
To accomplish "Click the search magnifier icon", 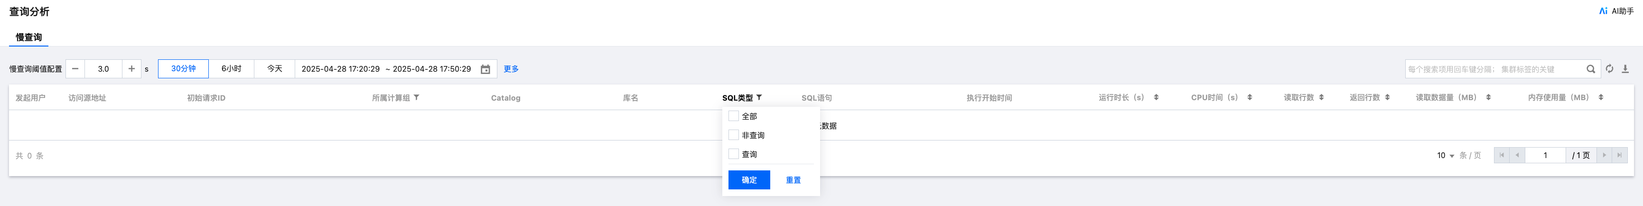I will coord(1591,69).
